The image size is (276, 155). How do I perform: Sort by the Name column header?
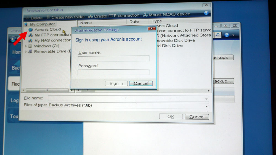coord(86,23)
